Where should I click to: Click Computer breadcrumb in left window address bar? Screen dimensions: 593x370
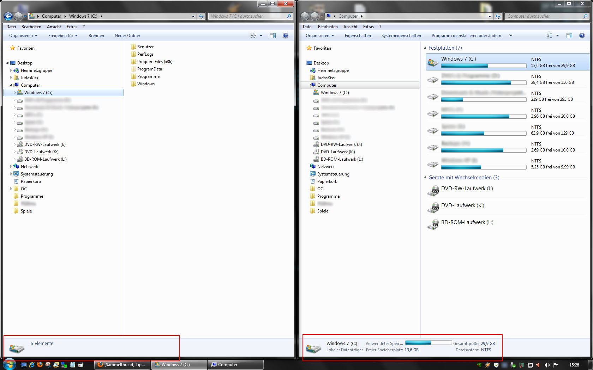pos(52,16)
